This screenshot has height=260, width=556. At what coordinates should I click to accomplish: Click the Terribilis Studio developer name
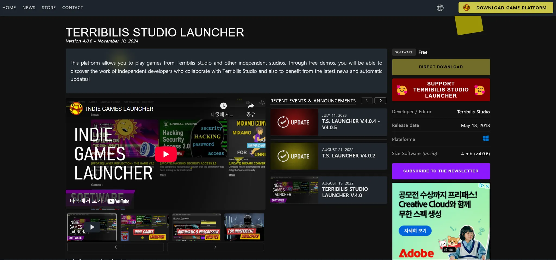473,112
